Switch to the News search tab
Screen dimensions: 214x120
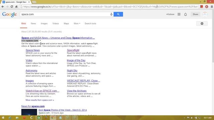tap(33, 24)
